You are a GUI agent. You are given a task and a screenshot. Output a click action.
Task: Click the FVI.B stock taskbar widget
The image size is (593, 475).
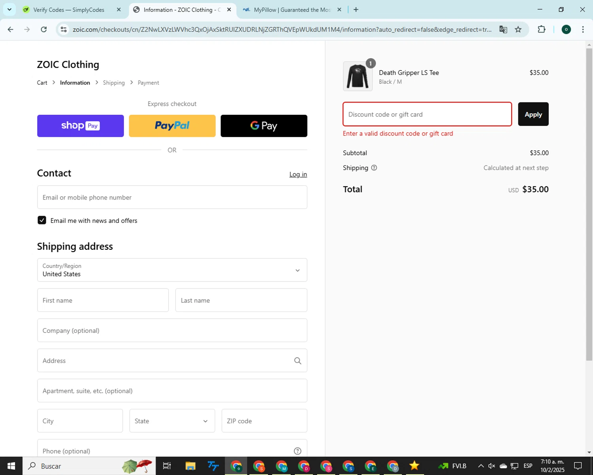[x=452, y=466]
